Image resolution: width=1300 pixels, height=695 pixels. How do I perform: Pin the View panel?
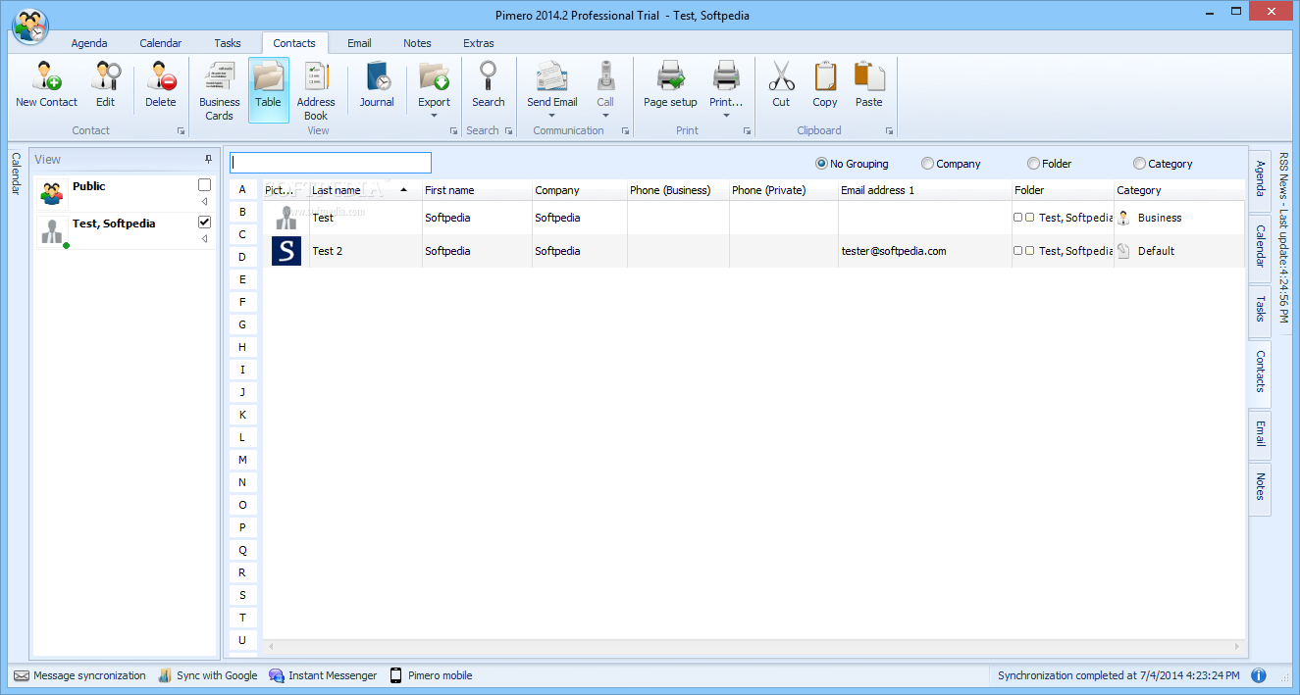click(x=208, y=159)
